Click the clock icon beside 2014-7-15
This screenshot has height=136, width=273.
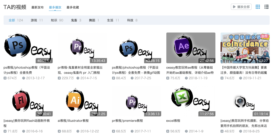point(78,78)
